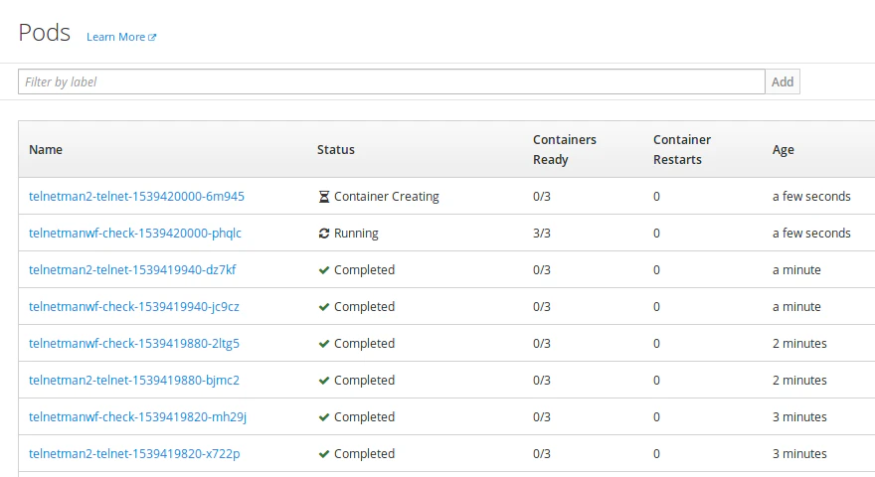This screenshot has width=875, height=477.
Task: Focus the Filter by label input field
Action: pos(391,82)
